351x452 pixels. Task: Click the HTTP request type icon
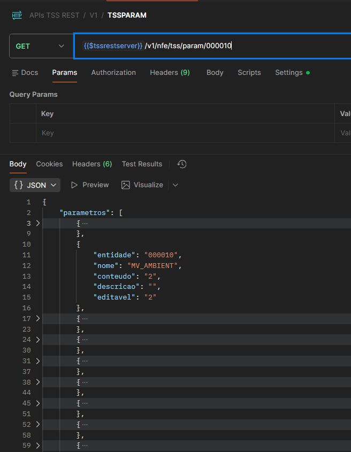pos(17,15)
